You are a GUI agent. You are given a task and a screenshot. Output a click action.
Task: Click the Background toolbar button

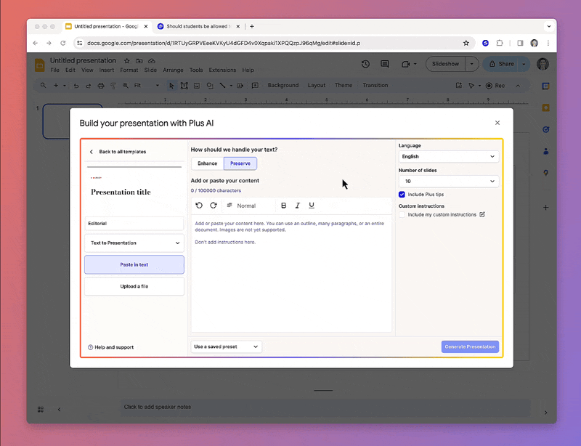[283, 85]
